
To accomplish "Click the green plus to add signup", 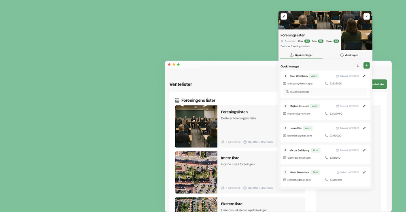I will pos(366,65).
